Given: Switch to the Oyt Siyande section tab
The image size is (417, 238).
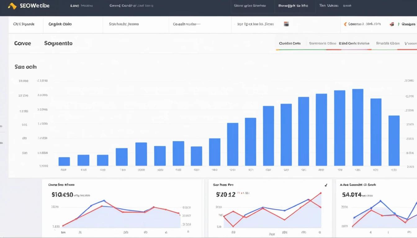Looking at the screenshot, I should 24,24.
